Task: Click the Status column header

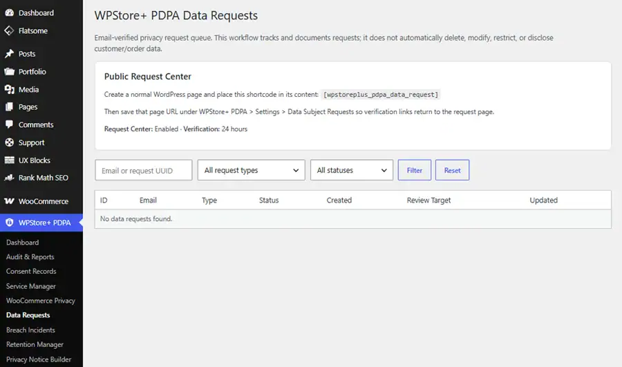Action: [x=269, y=200]
